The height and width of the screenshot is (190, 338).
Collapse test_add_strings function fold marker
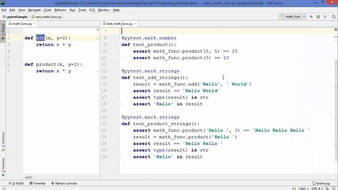(x=119, y=78)
